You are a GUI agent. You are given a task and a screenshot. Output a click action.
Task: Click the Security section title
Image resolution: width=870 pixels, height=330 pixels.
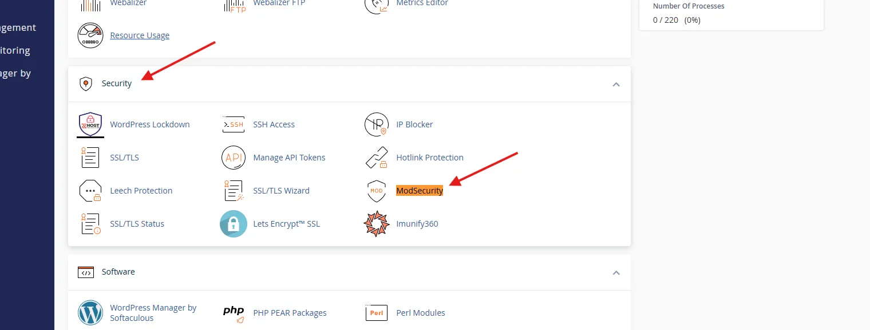tap(117, 83)
